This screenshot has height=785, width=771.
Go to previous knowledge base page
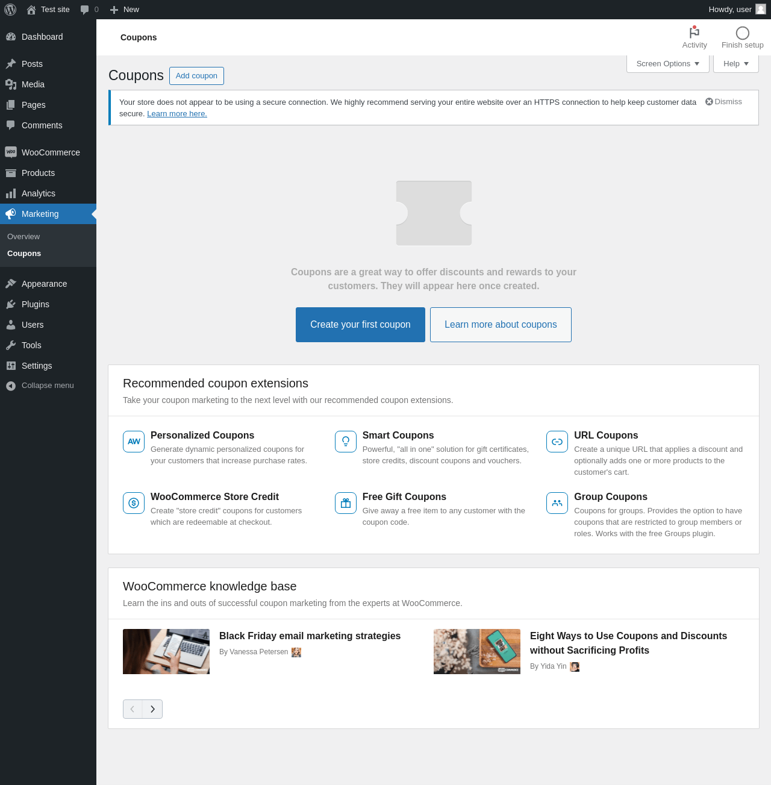coord(133,709)
